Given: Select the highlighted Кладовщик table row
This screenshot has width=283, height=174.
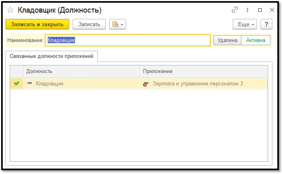Looking at the screenshot, I should [x=79, y=83].
